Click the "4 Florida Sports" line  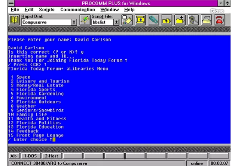[x=33, y=90]
